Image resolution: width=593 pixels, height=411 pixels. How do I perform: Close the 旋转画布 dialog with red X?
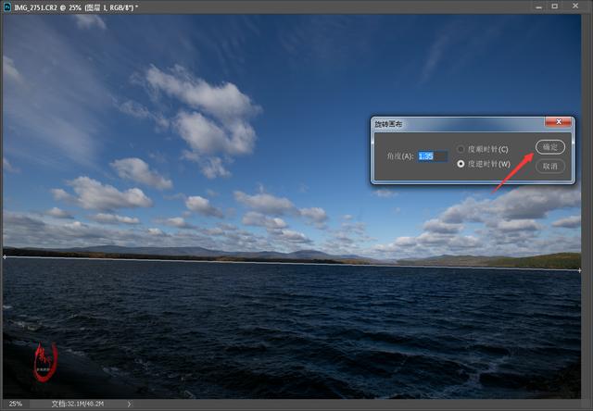tap(557, 122)
